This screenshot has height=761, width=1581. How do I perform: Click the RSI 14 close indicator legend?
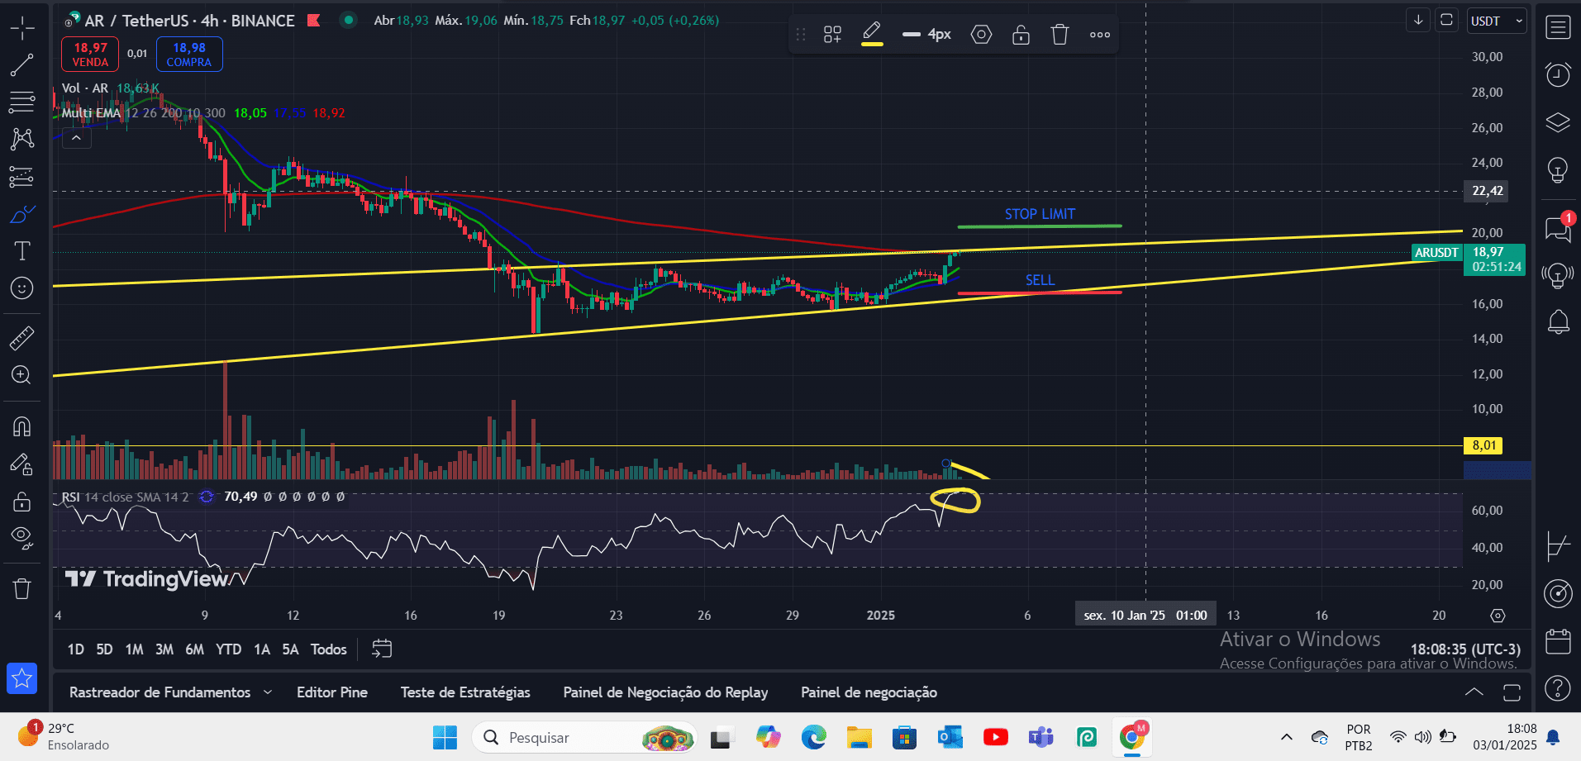126,497
